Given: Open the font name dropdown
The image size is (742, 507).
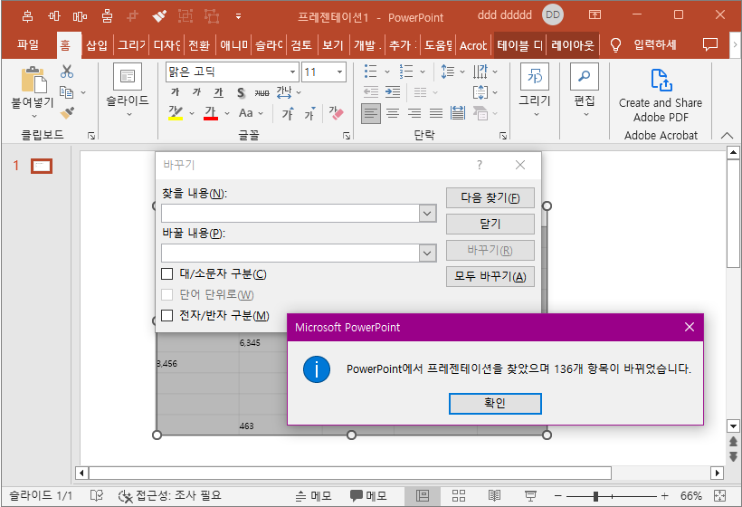Looking at the screenshot, I should pos(293,72).
